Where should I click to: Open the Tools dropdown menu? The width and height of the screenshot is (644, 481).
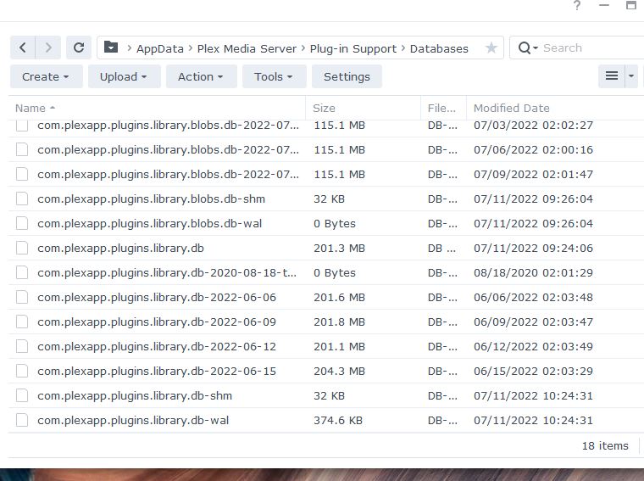[274, 76]
